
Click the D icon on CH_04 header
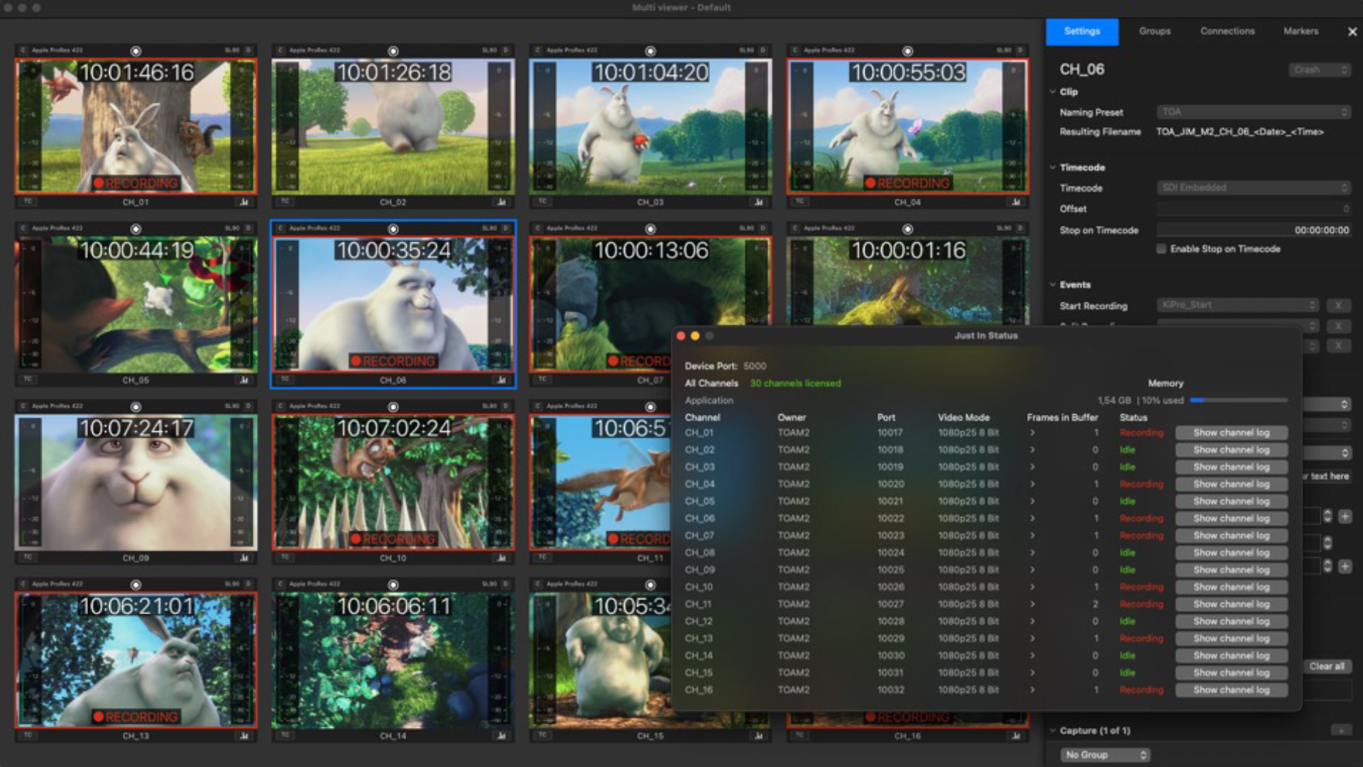point(1020,50)
